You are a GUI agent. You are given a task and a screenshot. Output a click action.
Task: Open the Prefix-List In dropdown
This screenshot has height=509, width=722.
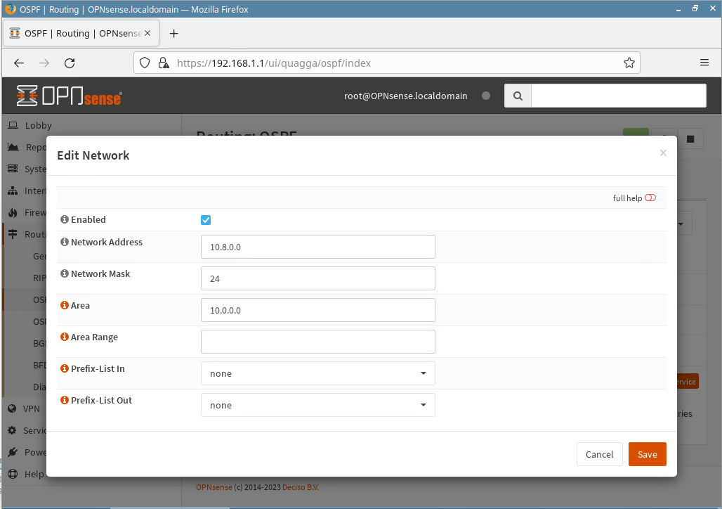point(317,373)
